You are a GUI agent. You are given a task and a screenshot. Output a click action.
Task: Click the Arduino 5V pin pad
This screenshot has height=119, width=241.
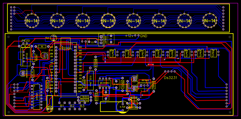56,82
